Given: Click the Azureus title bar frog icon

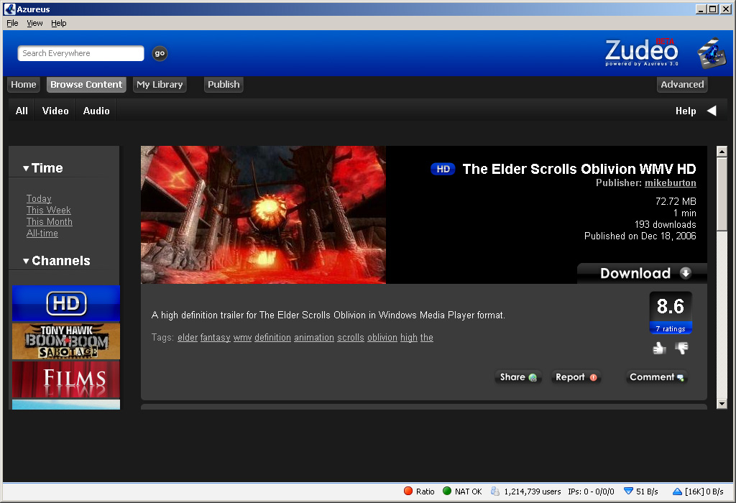Looking at the screenshot, I should pyautogui.click(x=10, y=9).
